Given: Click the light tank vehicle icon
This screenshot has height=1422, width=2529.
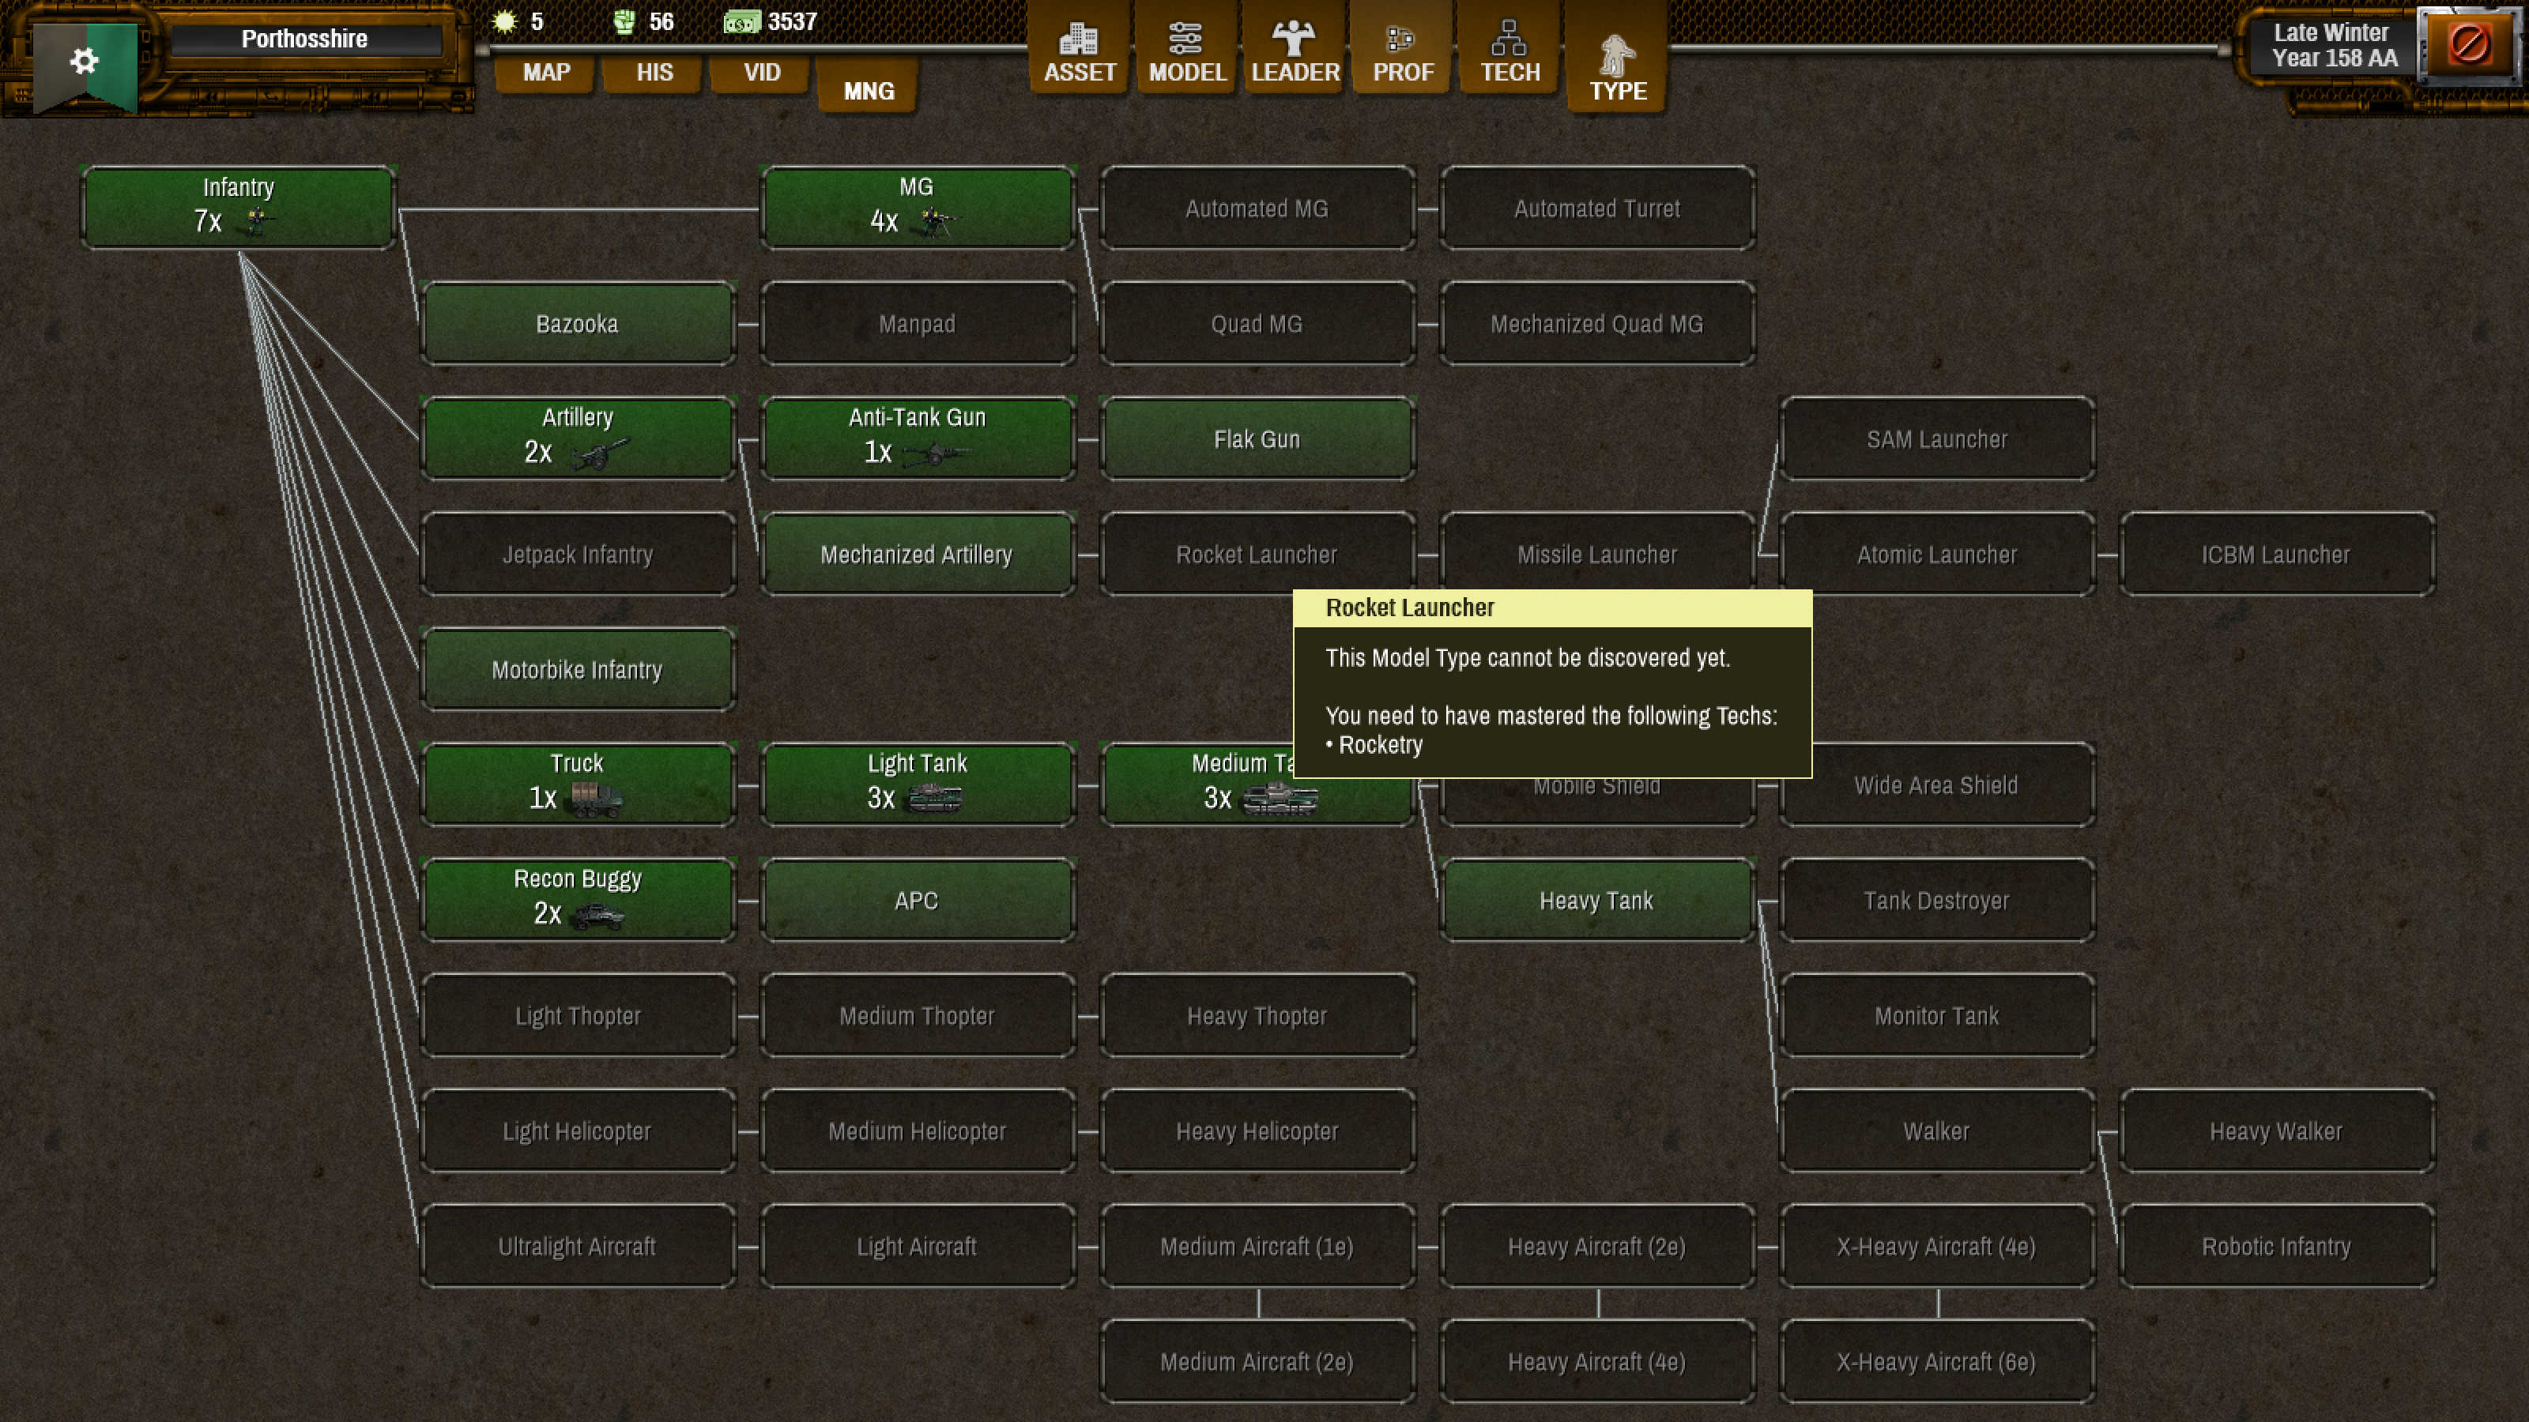Looking at the screenshot, I should tap(935, 799).
